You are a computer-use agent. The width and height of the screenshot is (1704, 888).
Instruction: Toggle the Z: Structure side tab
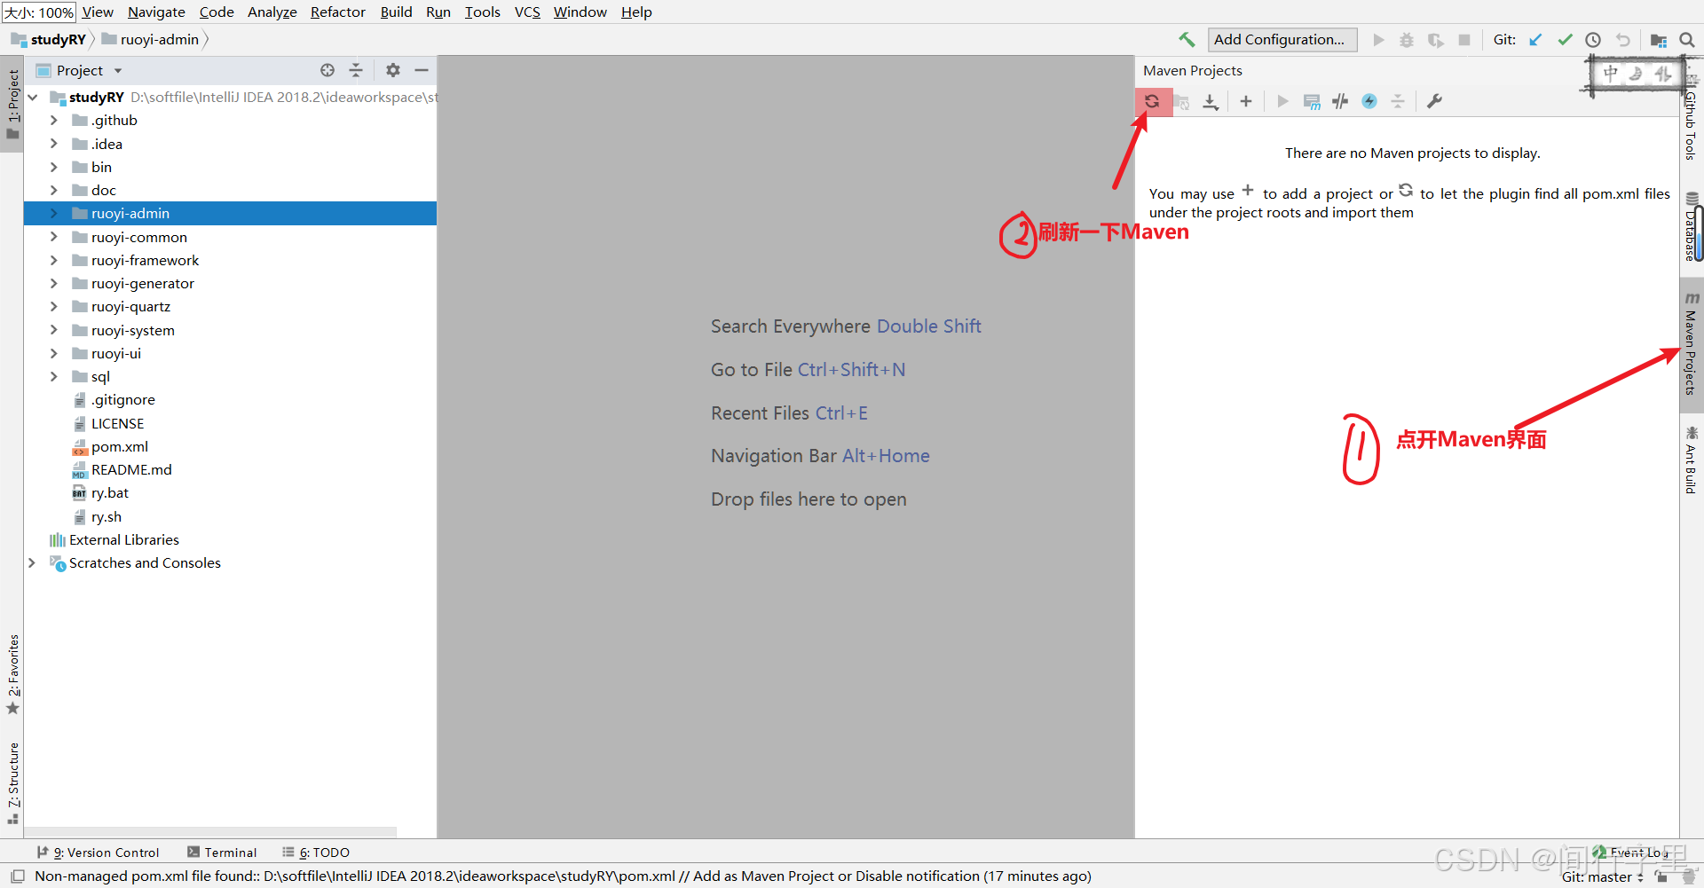point(12,783)
